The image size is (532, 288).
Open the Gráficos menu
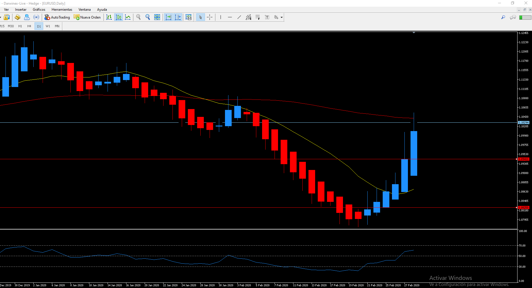tap(39, 10)
